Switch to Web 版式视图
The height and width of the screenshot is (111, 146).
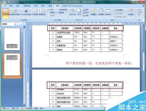(x=25, y=12)
